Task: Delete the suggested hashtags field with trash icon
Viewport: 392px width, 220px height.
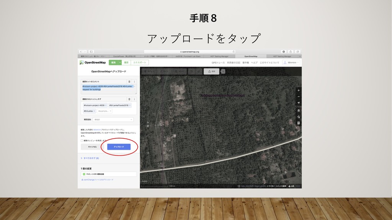Action: pyautogui.click(x=129, y=99)
